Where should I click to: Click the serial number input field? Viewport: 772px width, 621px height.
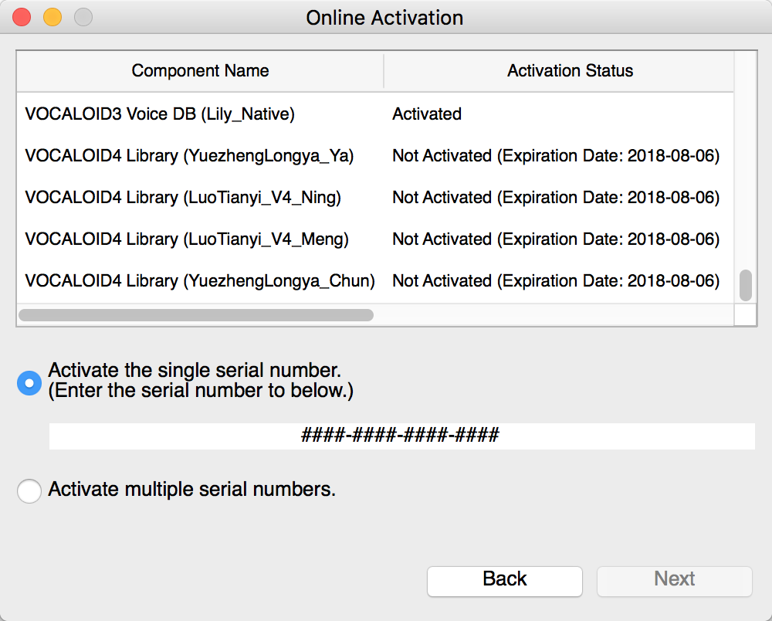(x=401, y=436)
